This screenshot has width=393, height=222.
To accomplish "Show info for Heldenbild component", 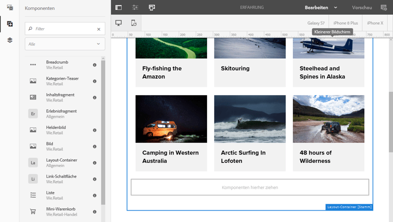I will [94, 130].
